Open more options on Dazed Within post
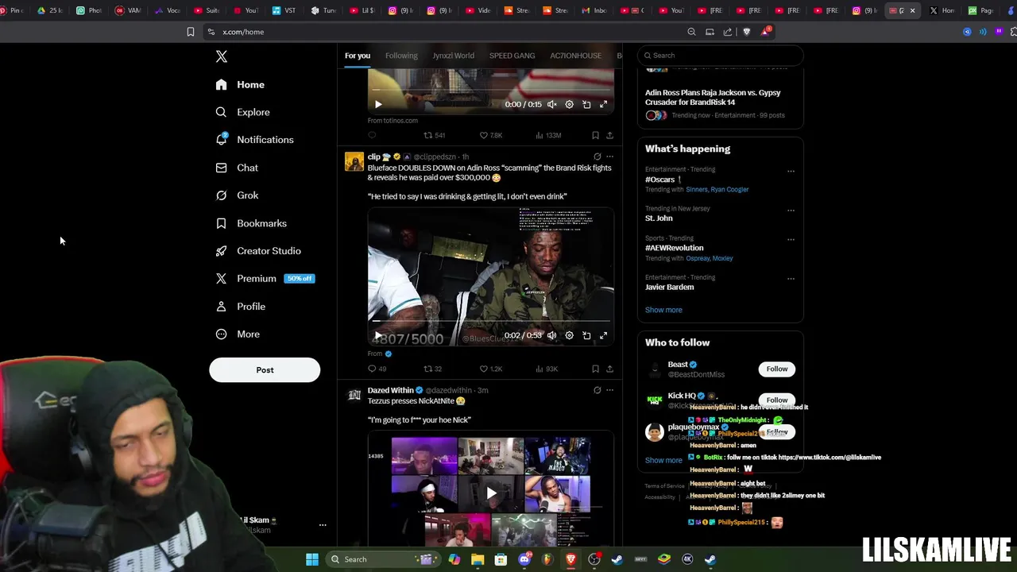This screenshot has width=1017, height=572. tap(610, 390)
